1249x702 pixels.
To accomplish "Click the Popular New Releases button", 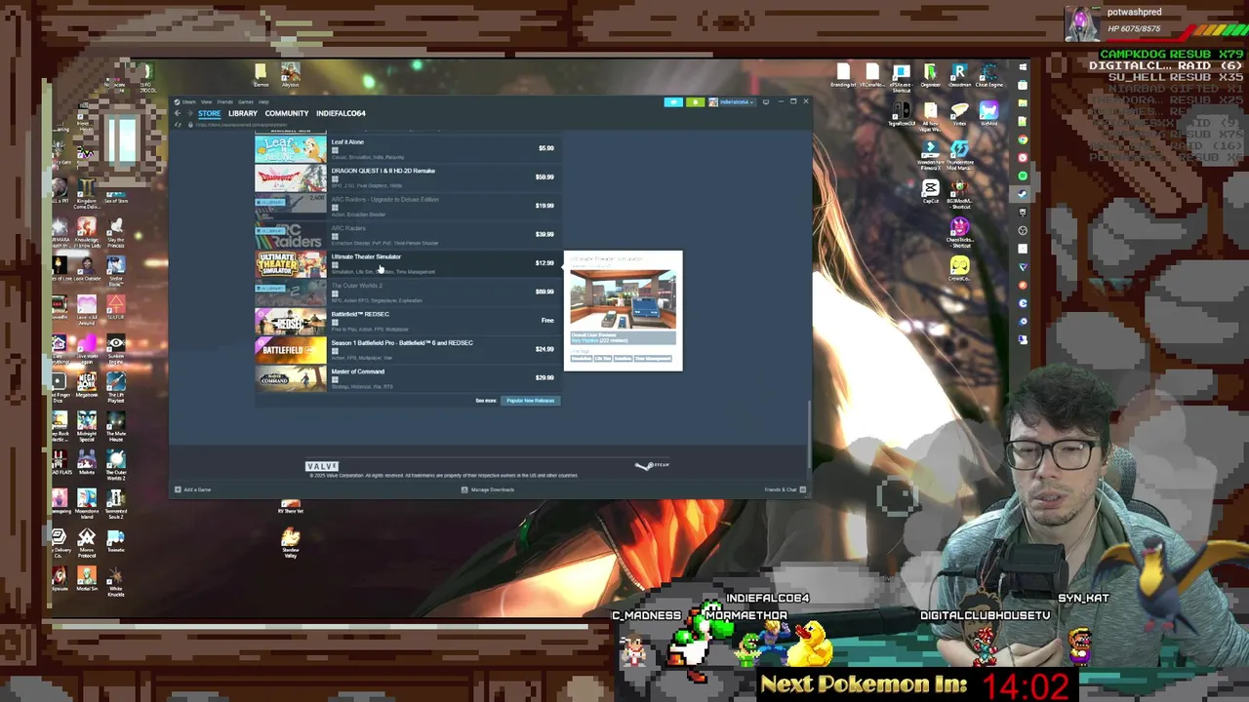I will (531, 401).
